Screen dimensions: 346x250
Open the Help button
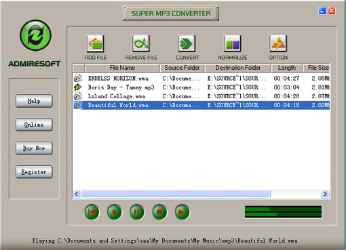click(x=34, y=101)
